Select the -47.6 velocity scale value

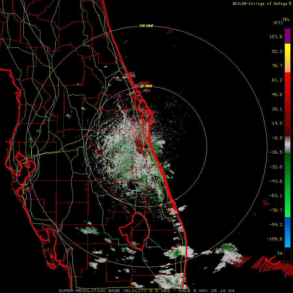click(x=276, y=181)
